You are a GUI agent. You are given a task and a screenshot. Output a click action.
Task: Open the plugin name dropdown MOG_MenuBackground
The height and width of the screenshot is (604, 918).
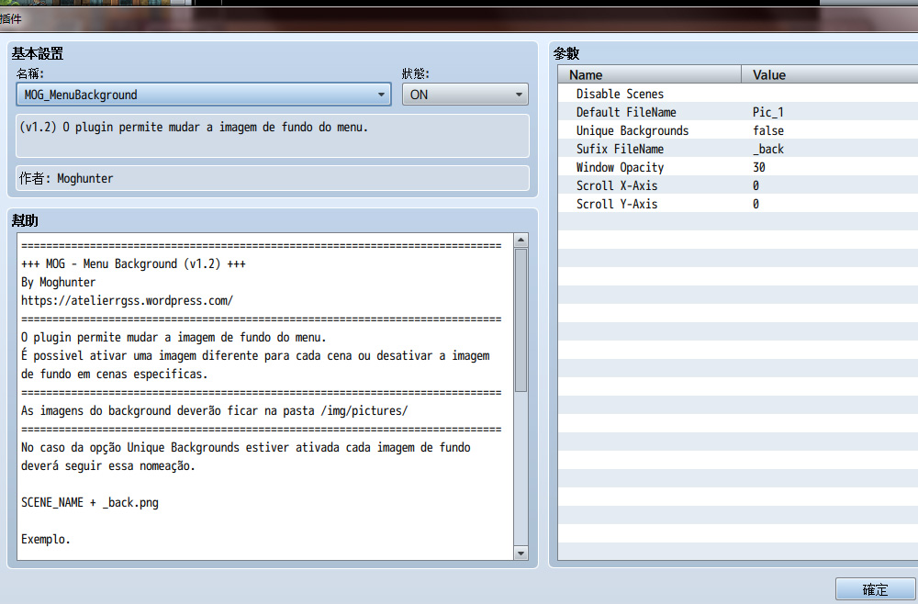coord(204,95)
